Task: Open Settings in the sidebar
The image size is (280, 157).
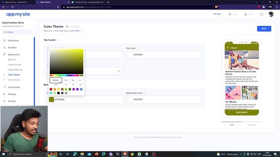Action: (x=12, y=94)
